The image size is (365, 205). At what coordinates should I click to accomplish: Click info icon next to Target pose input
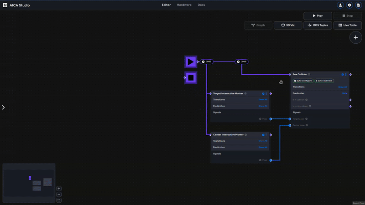pyautogui.click(x=306, y=119)
